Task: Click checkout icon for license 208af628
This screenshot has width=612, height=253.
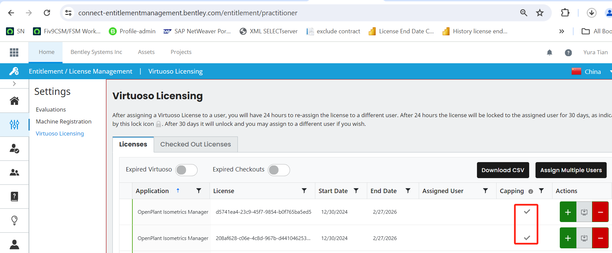Action: pos(584,238)
